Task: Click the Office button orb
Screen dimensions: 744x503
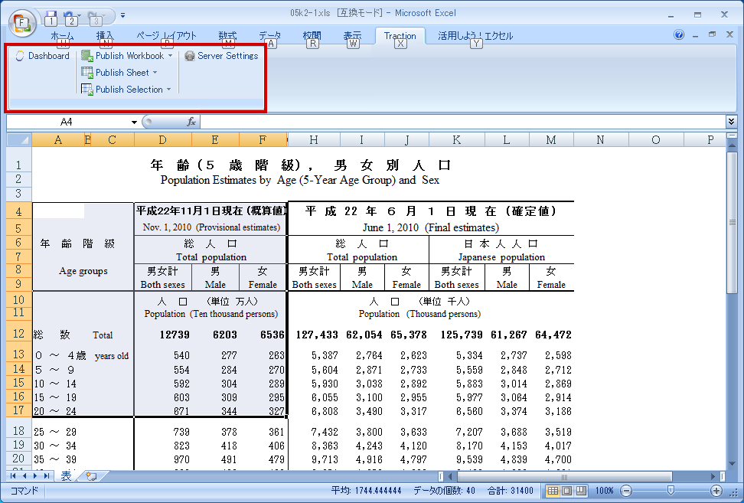Action: tap(22, 23)
